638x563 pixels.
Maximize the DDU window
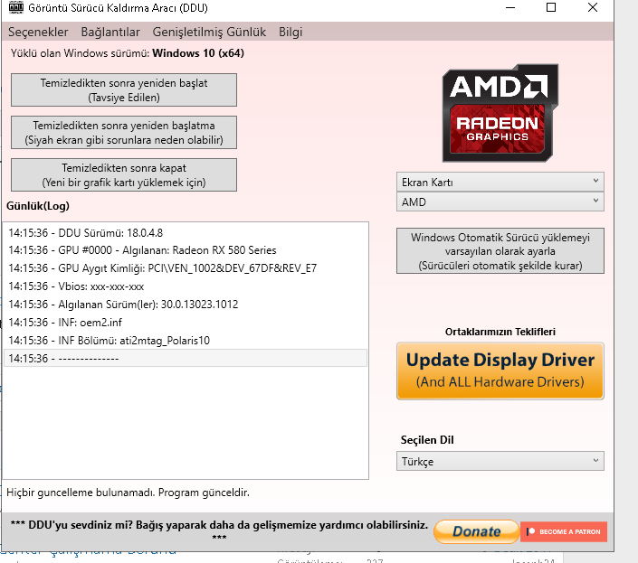tap(551, 7)
